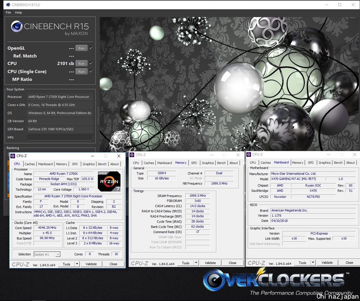Switch to Memory tab in CPU window

pos(62,164)
